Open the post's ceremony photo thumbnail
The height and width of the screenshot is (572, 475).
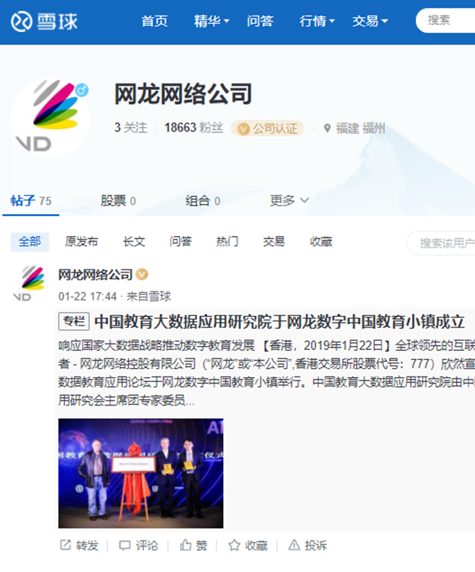(141, 473)
